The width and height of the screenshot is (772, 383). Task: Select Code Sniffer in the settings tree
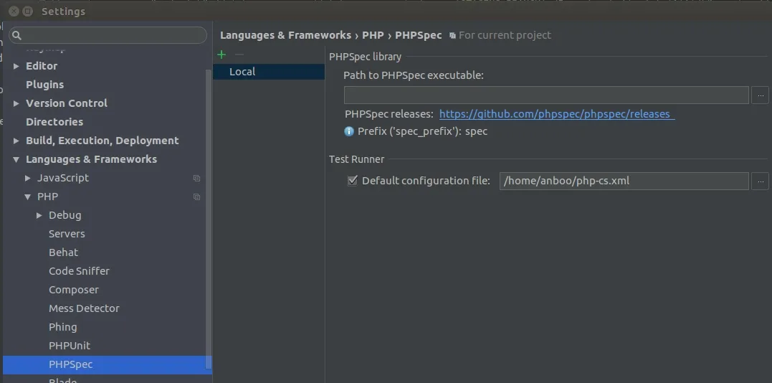tap(79, 271)
